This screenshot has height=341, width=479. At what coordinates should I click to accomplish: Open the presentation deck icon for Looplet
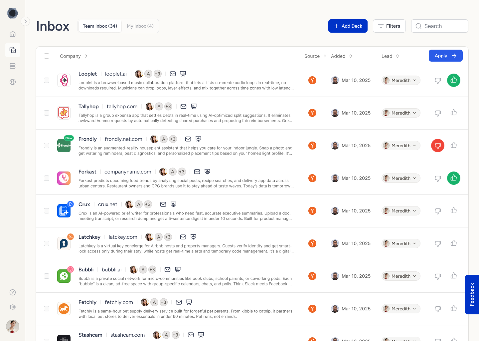click(183, 74)
